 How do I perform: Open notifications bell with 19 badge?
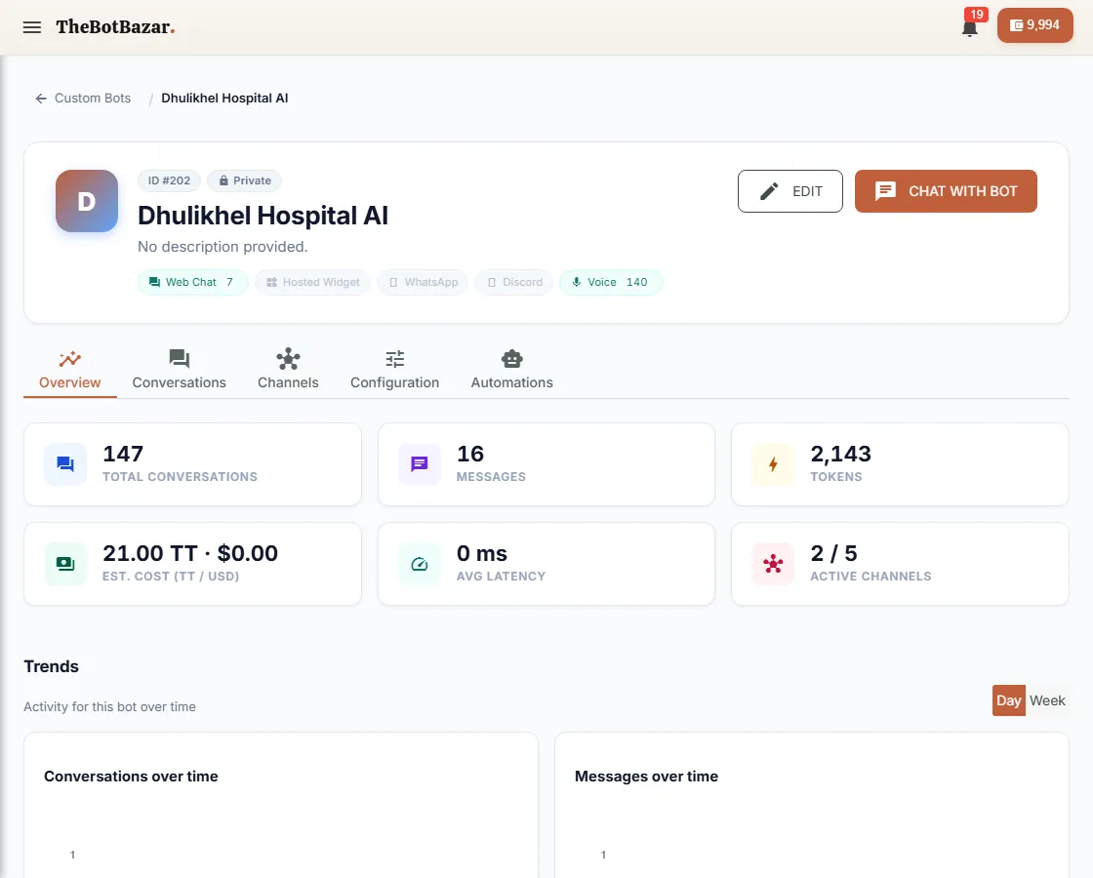pyautogui.click(x=970, y=26)
